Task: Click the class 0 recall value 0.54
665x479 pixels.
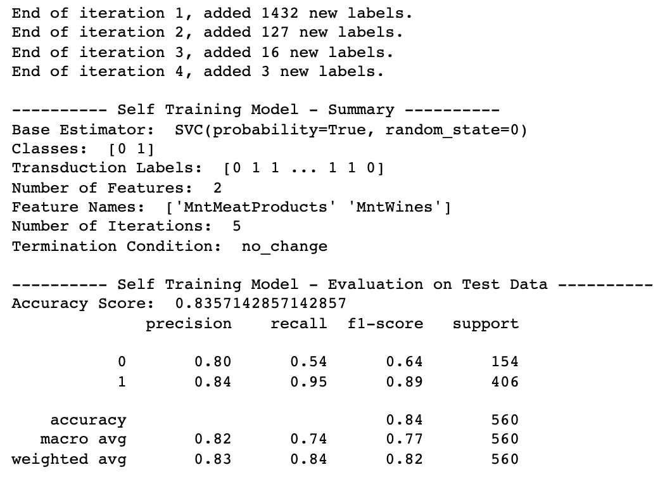Action: click(308, 362)
